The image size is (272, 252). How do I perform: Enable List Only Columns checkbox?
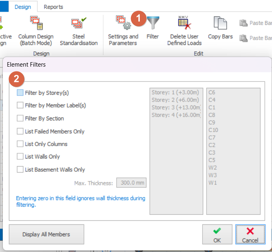coord(20,144)
